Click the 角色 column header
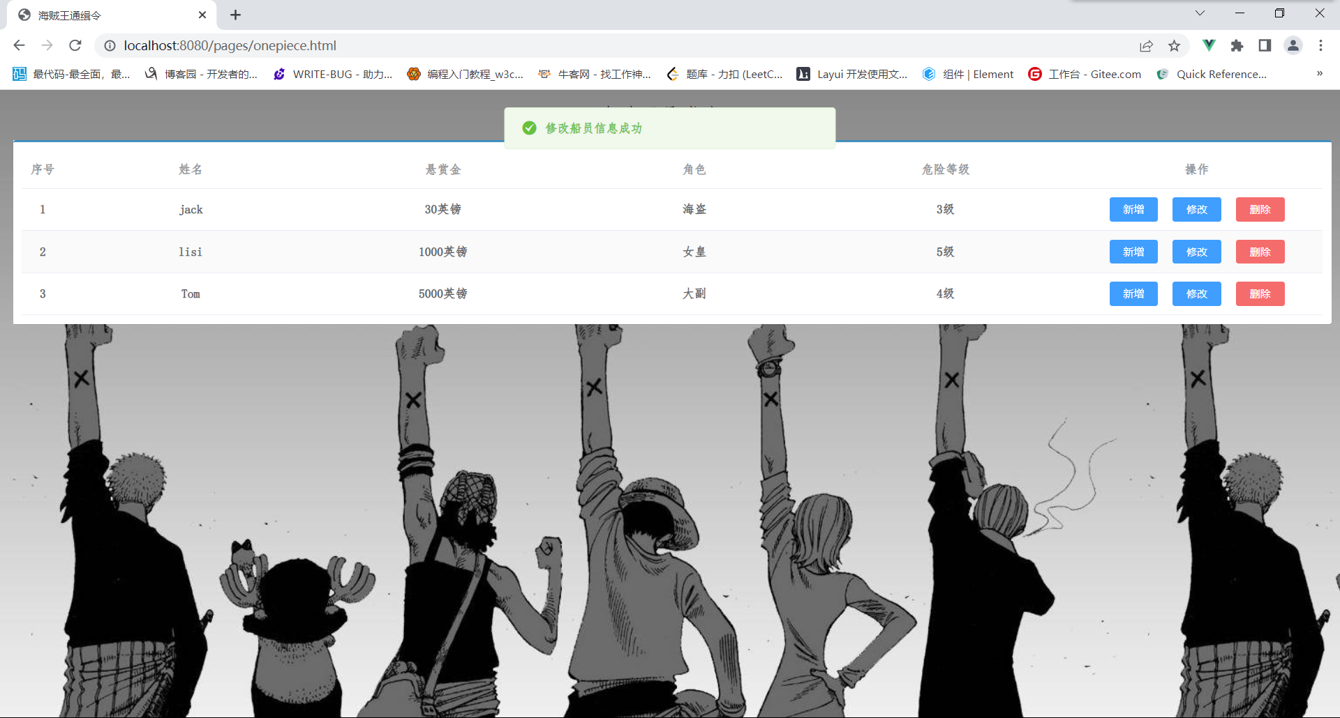Viewport: 1340px width, 718px height. coord(694,169)
